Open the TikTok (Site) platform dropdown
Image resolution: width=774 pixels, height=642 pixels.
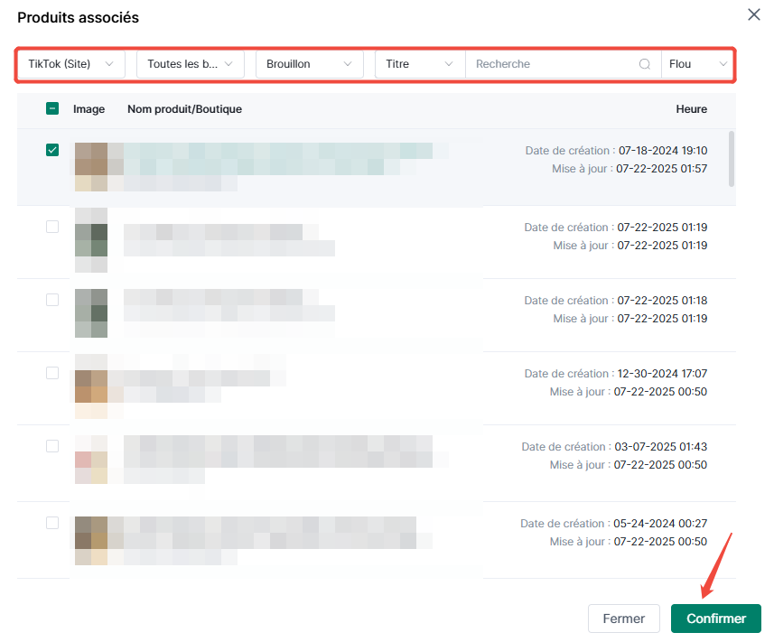tap(71, 64)
